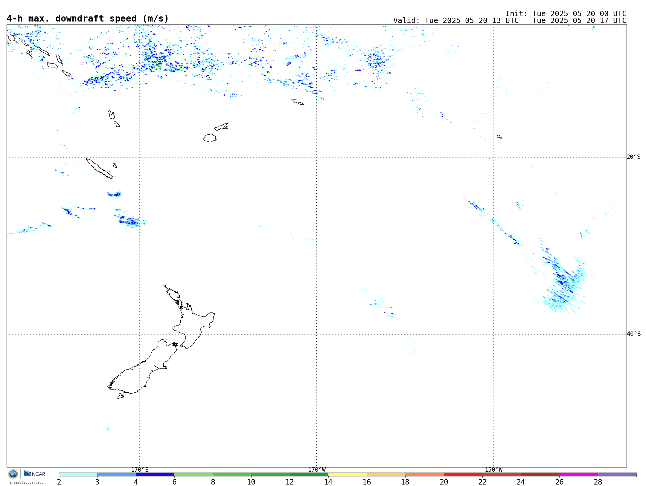The width and height of the screenshot is (646, 486).
Task: Click the colorbar tick label '3'
Action: [97, 482]
